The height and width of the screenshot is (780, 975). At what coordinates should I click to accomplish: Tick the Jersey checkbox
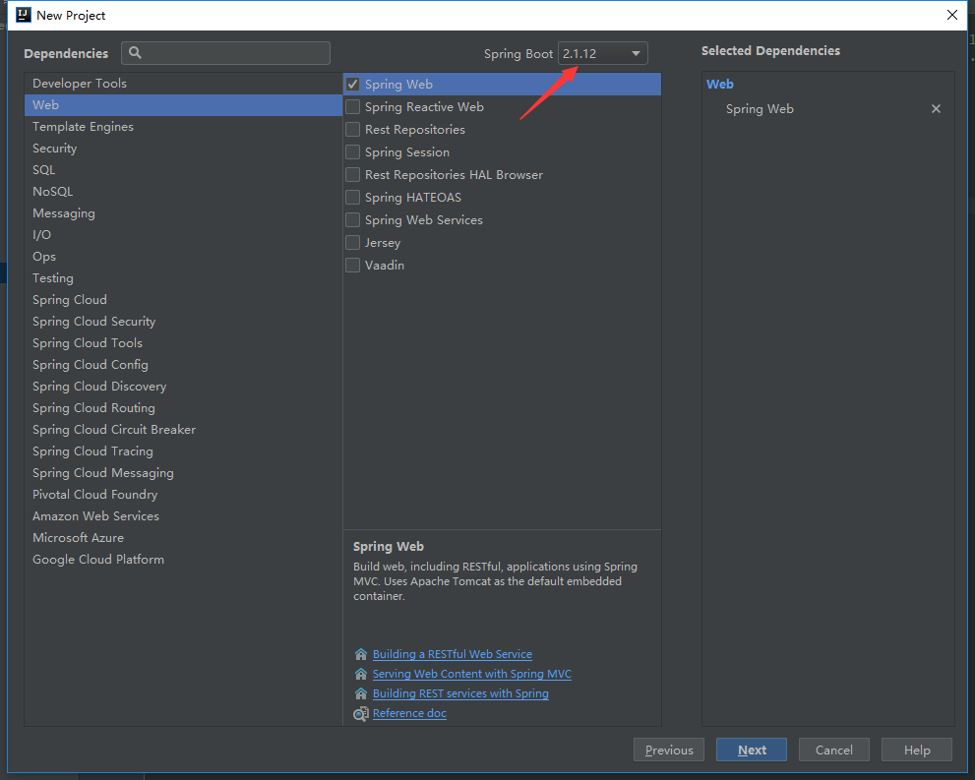click(x=352, y=242)
